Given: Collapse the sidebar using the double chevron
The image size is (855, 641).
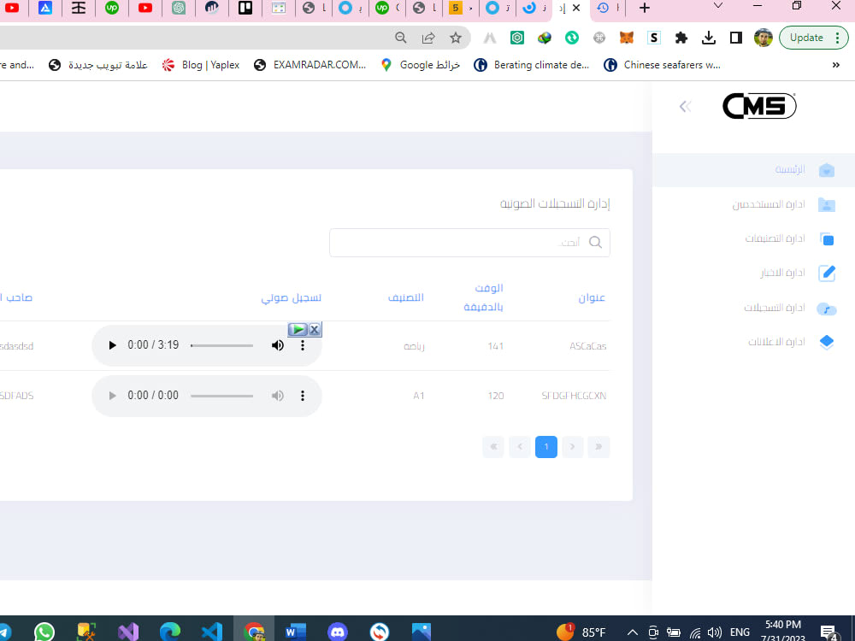Looking at the screenshot, I should click(685, 106).
